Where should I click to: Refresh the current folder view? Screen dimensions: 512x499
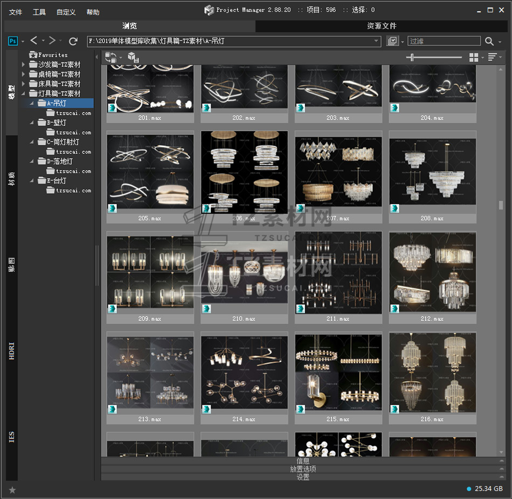tap(73, 41)
